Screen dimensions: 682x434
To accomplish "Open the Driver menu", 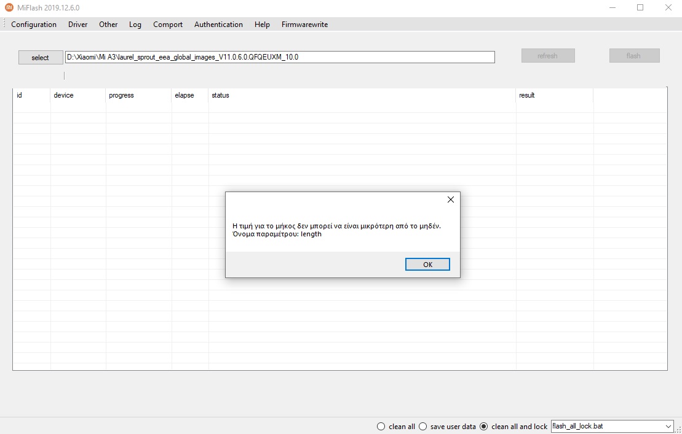I will [x=77, y=25].
